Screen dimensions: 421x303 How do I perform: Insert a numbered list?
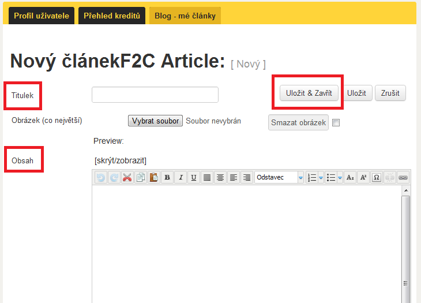(312, 178)
